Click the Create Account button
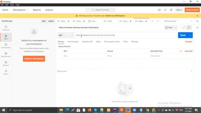This screenshot has height=113, width=201. point(192,10)
